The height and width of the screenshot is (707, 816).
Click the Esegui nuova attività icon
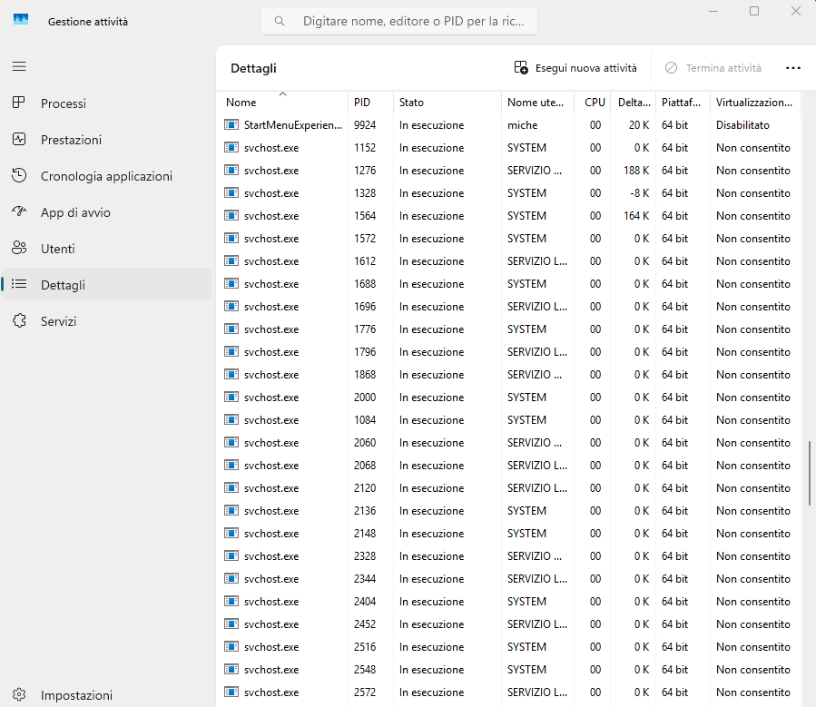click(521, 68)
